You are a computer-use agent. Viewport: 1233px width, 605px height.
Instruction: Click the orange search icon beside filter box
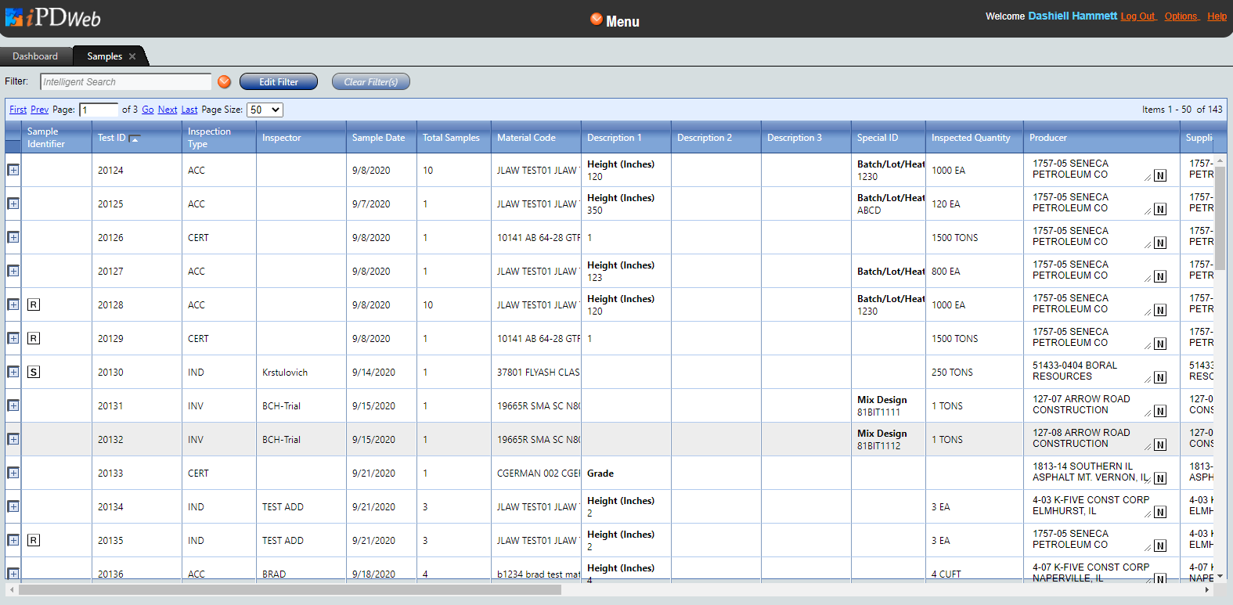pos(224,81)
